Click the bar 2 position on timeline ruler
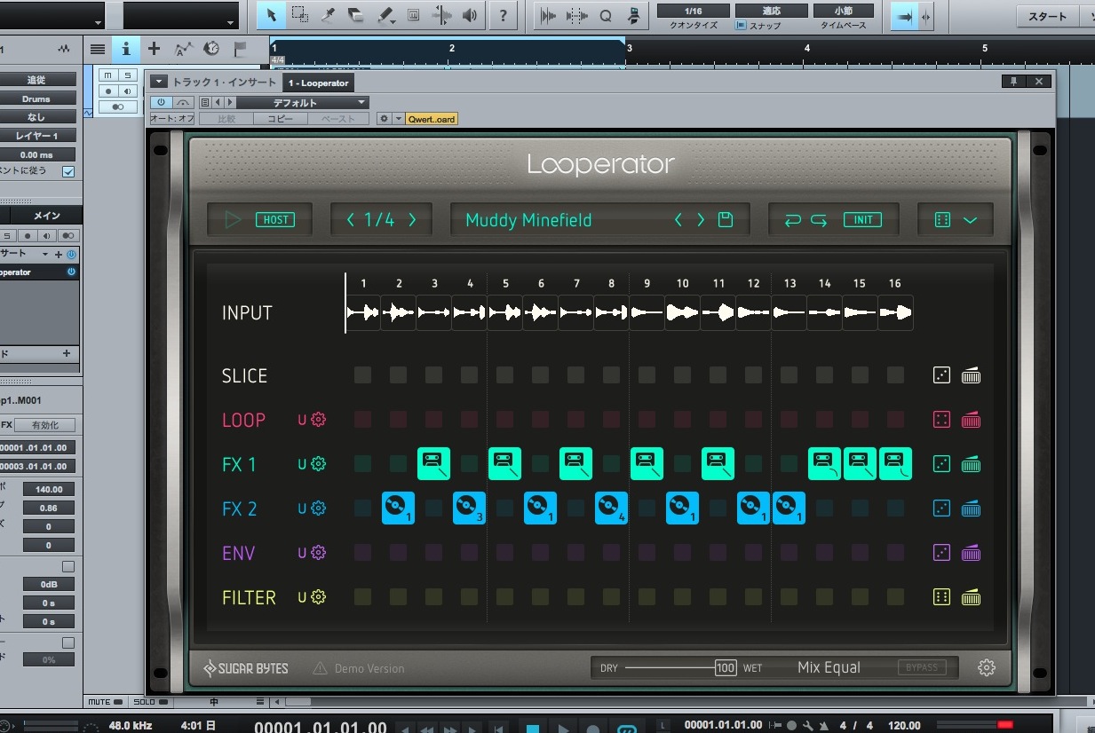Viewport: 1095px width, 733px height. click(451, 49)
